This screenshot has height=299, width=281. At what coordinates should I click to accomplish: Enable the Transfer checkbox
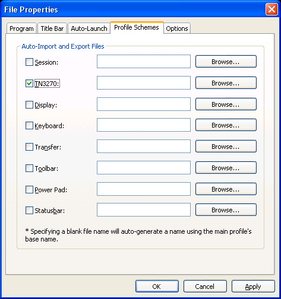click(29, 147)
